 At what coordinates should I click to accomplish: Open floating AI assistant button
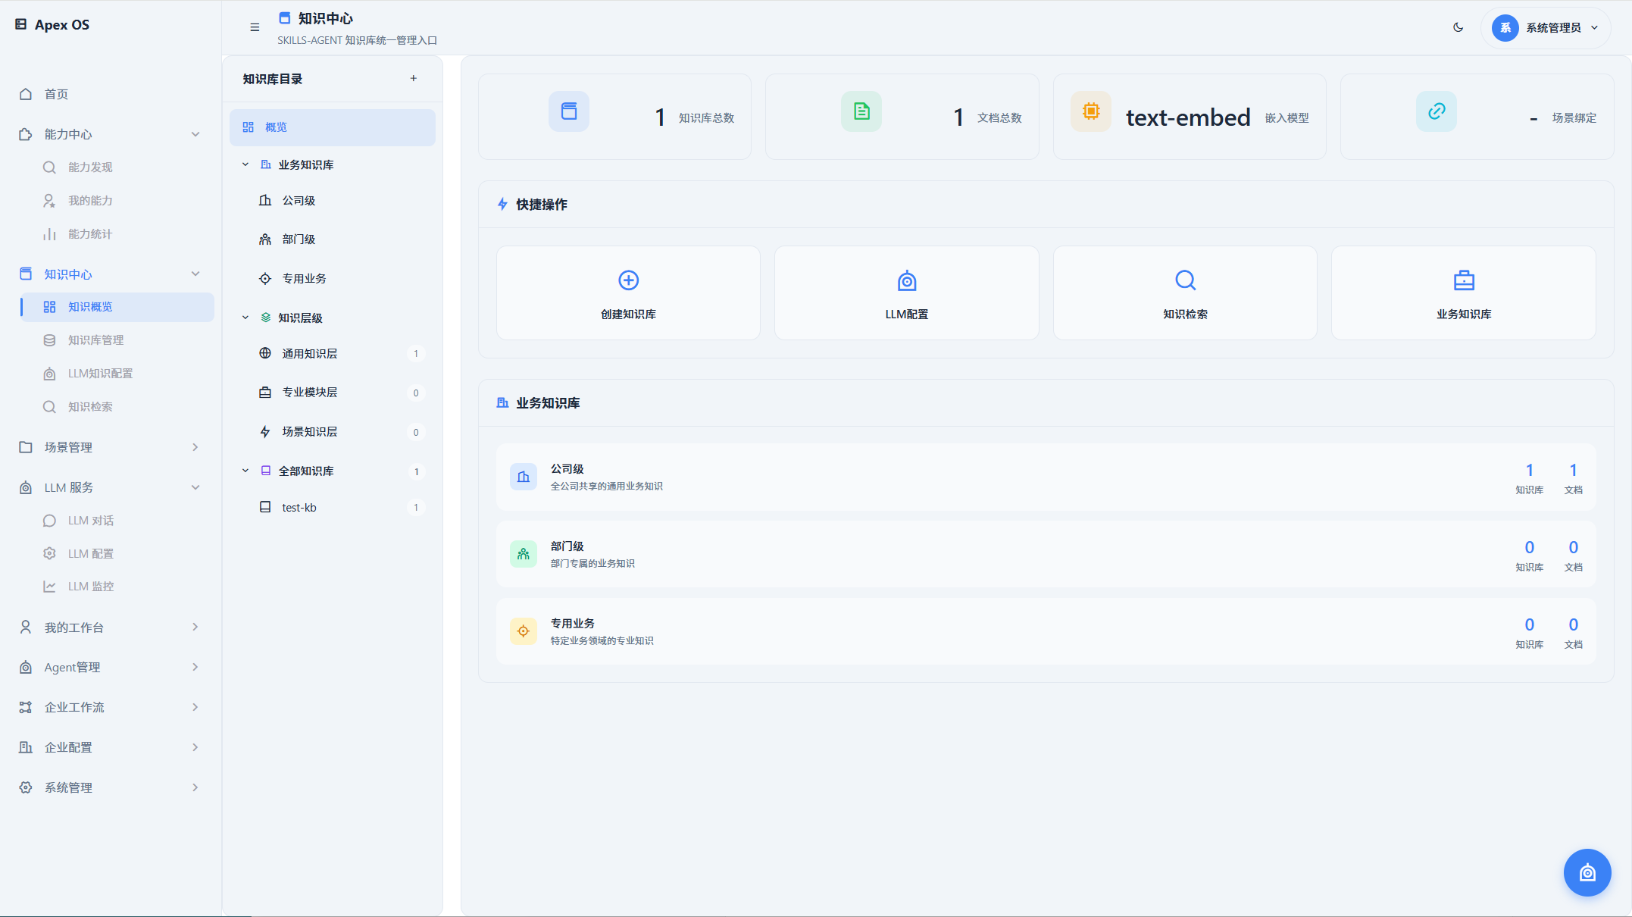(1587, 872)
